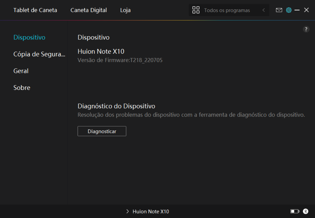
Task: Click the Bluetooth connection icon
Action: pos(306,211)
